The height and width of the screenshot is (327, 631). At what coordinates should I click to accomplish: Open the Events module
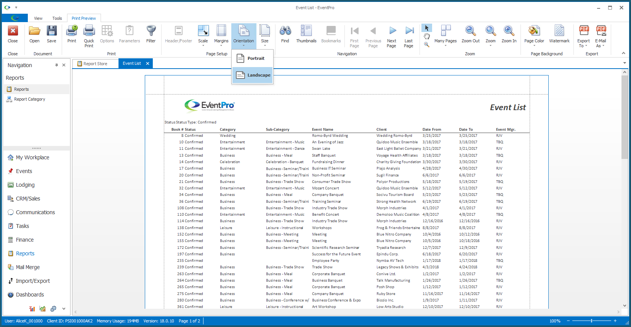24,171
